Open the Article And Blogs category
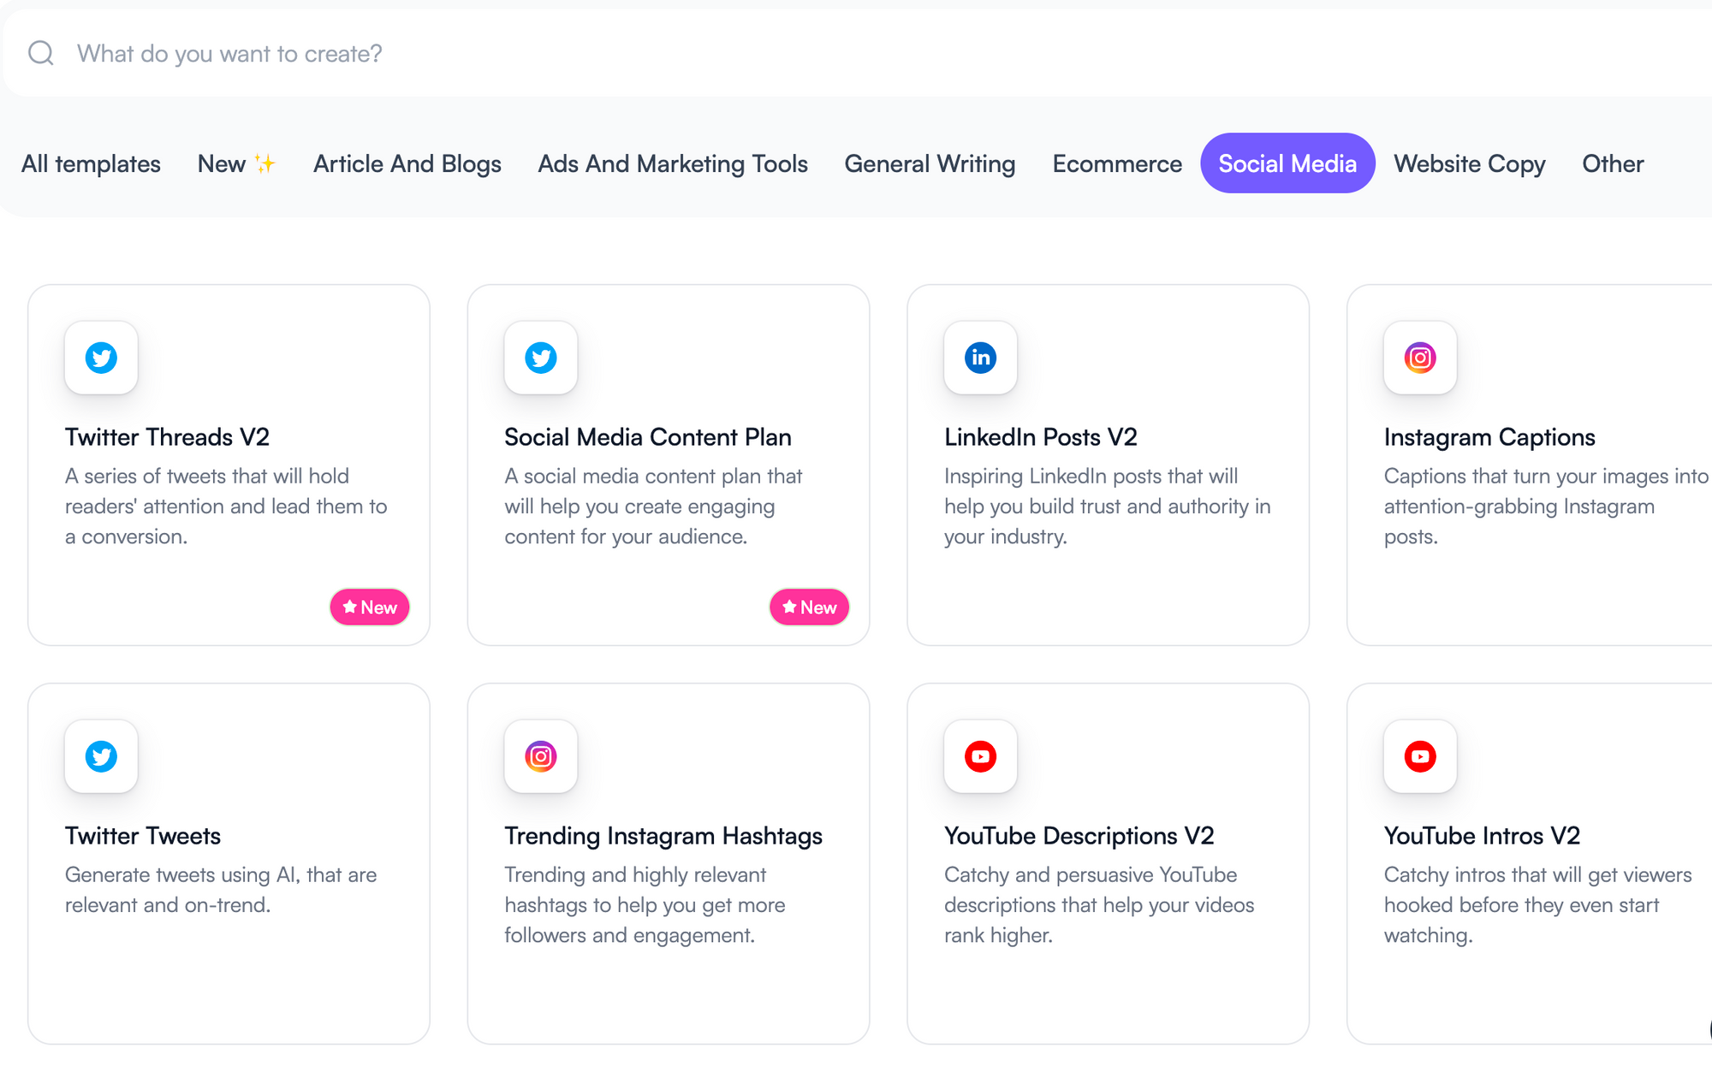The height and width of the screenshot is (1066, 1712). pyautogui.click(x=407, y=163)
